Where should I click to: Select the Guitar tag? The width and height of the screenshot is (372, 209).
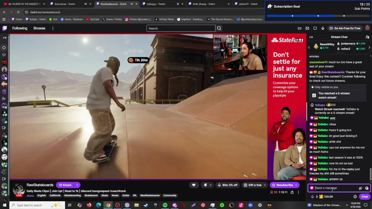126,196
